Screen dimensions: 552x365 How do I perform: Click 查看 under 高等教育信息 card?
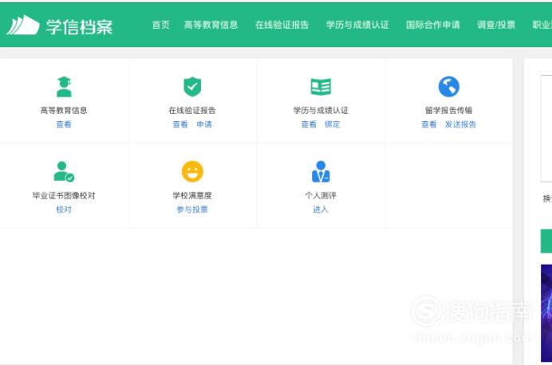(x=64, y=124)
